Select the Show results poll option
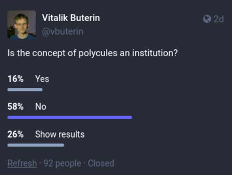The height and width of the screenshot is (175, 232). 60,134
